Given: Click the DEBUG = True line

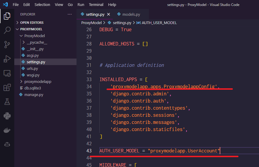Looking at the screenshot, I should (x=116, y=29).
